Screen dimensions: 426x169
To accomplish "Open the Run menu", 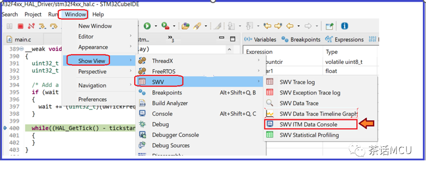I will coord(53,14).
